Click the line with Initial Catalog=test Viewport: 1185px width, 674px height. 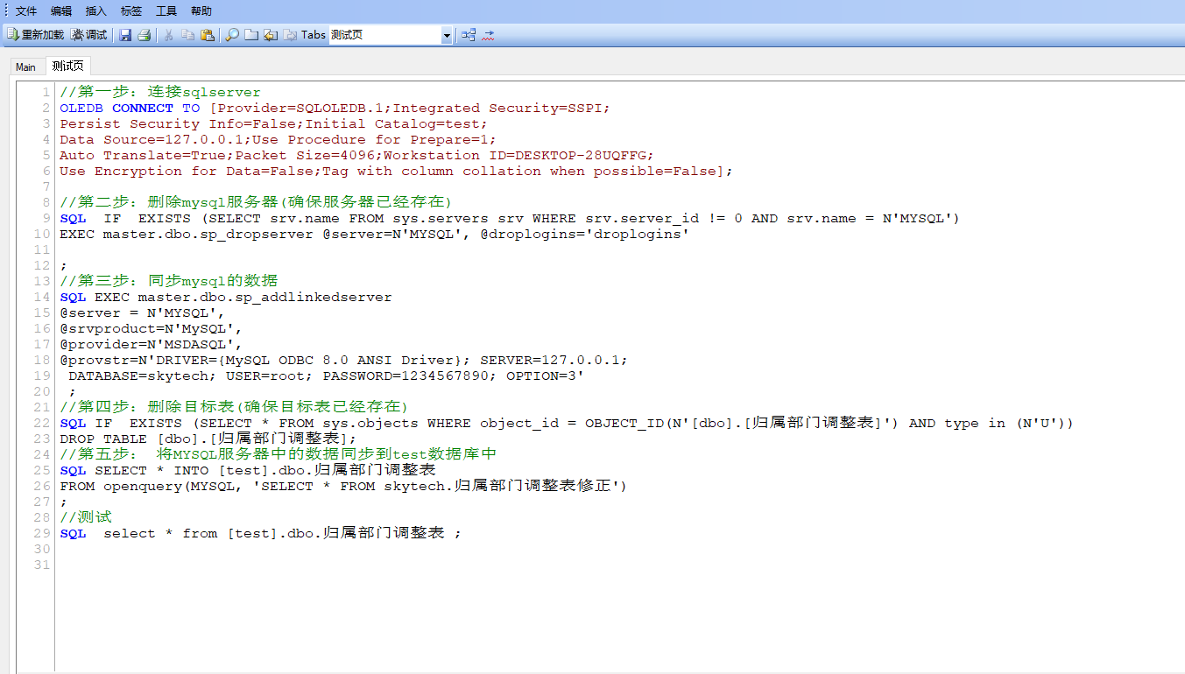(274, 123)
